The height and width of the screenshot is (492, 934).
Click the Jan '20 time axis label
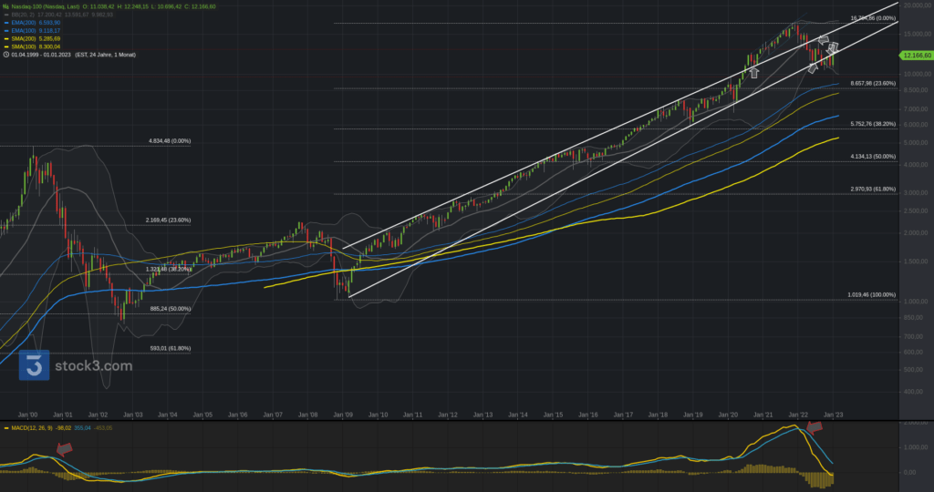pos(729,415)
